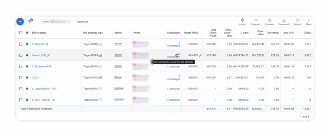Open the Layers tool

(x=242, y=21)
